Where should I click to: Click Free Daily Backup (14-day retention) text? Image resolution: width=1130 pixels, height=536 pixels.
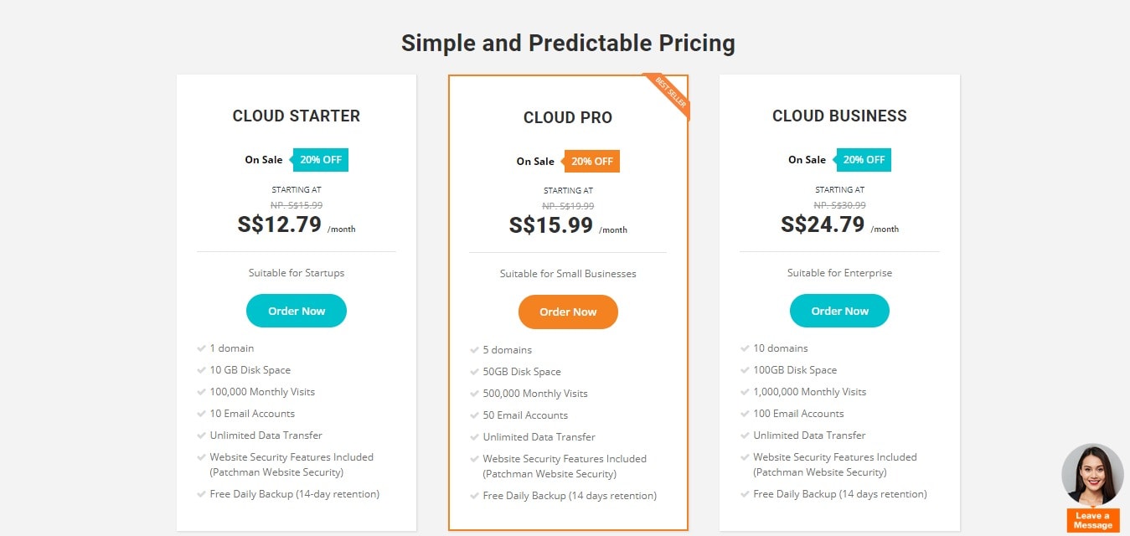pyautogui.click(x=295, y=494)
